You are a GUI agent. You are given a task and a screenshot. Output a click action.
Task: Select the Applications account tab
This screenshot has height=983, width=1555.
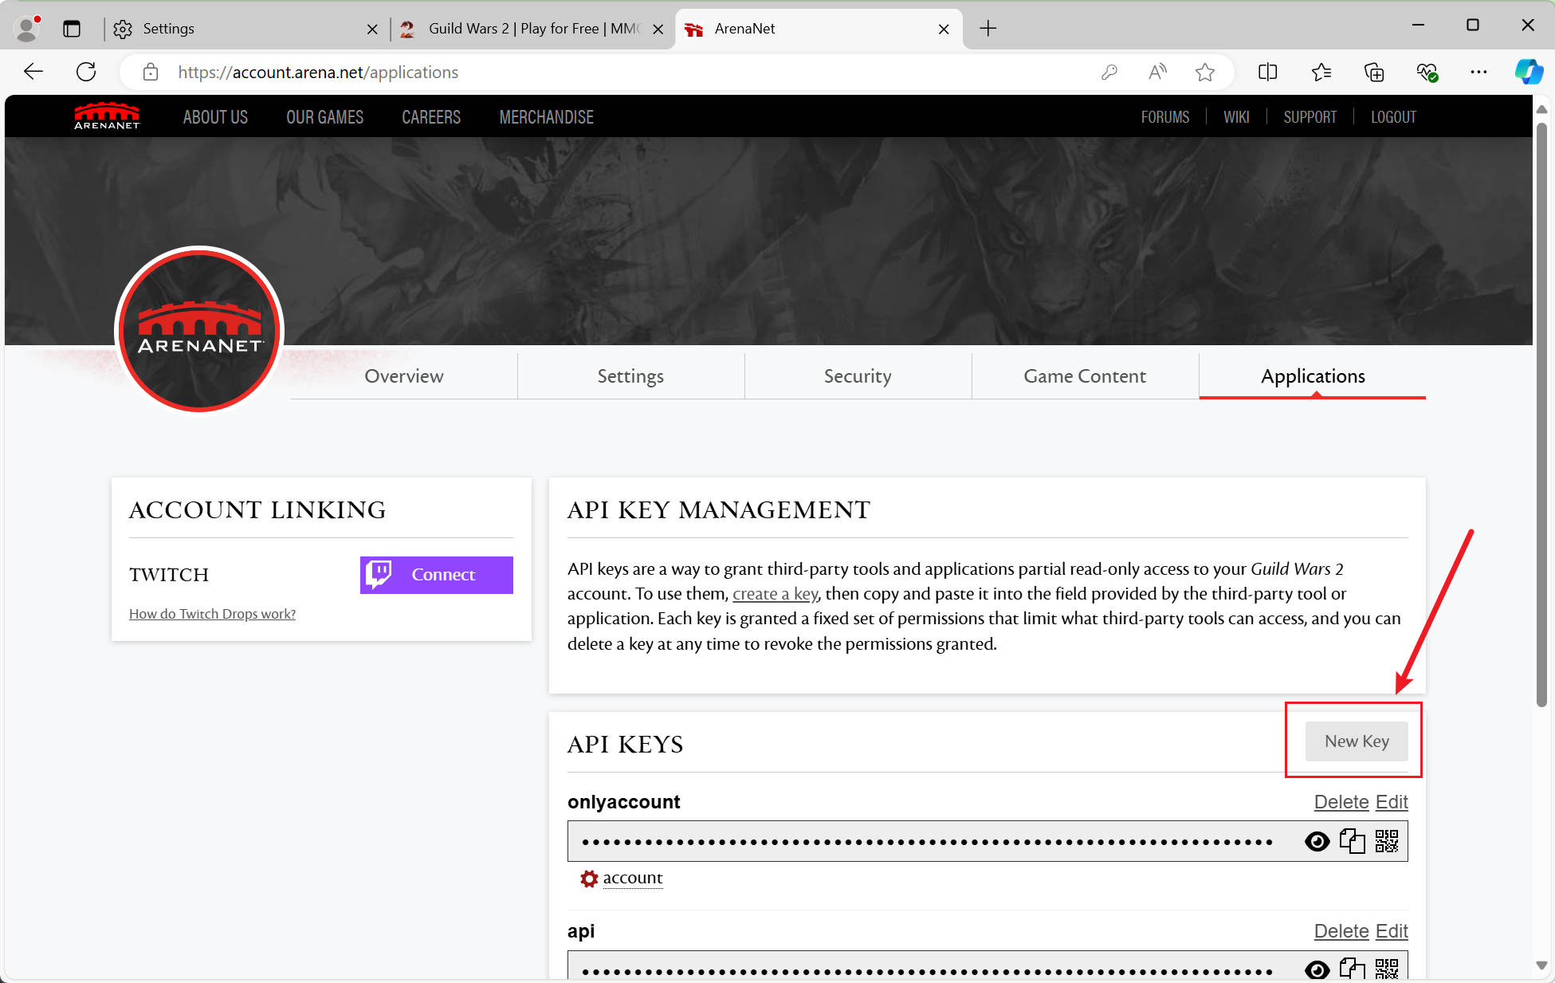point(1313,376)
